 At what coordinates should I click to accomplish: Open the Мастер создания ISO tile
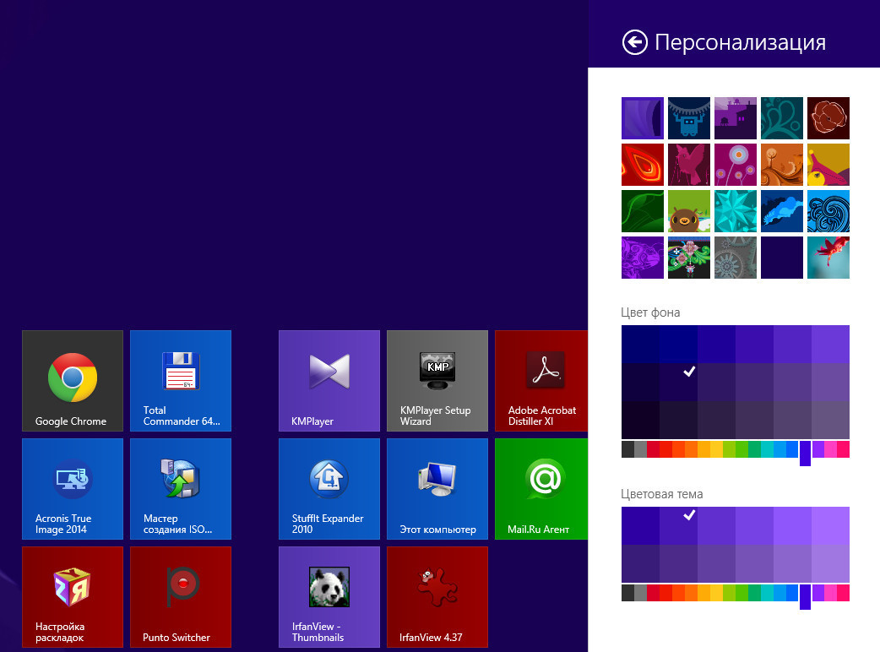tap(181, 488)
